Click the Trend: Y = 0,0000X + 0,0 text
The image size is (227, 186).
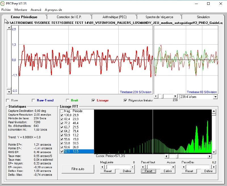[x=24, y=137]
